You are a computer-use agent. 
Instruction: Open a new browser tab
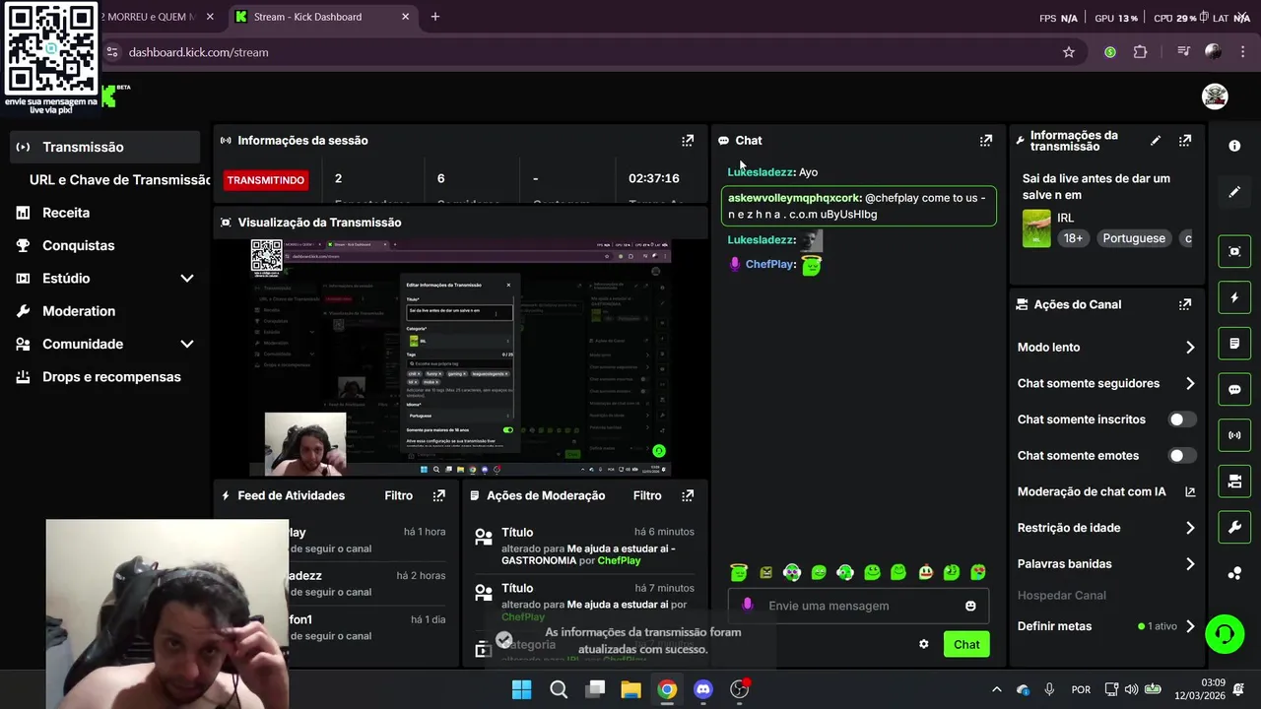[x=434, y=17]
